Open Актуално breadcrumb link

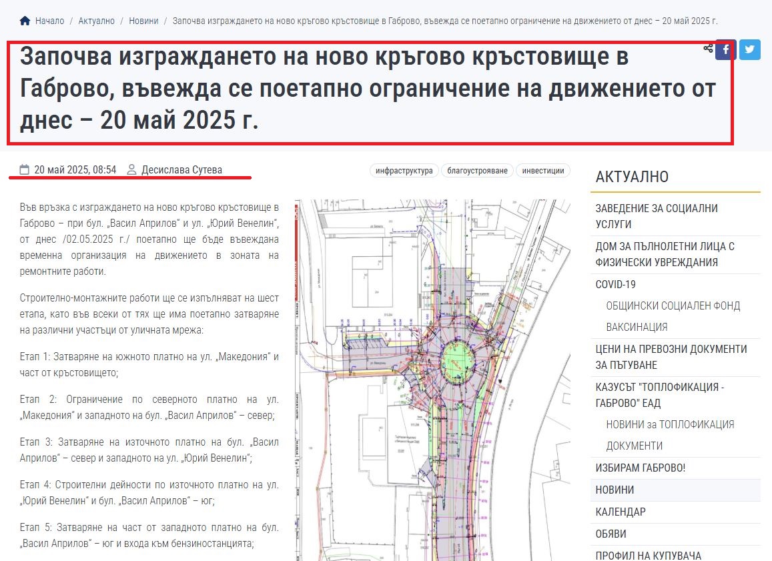pos(97,21)
